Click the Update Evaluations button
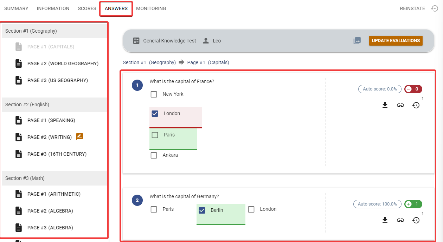The height and width of the screenshot is (242, 443). click(x=396, y=41)
